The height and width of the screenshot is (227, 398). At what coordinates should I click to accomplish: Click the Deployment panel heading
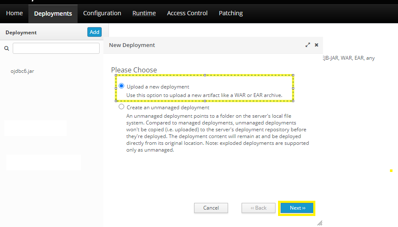tap(21, 33)
